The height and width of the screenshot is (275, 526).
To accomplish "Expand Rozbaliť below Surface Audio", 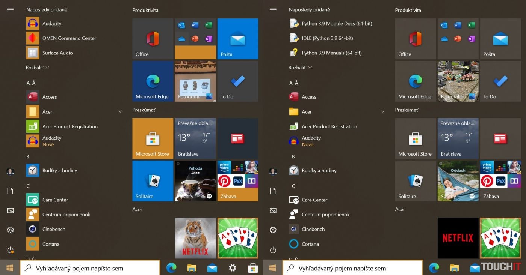I will 38,68.
